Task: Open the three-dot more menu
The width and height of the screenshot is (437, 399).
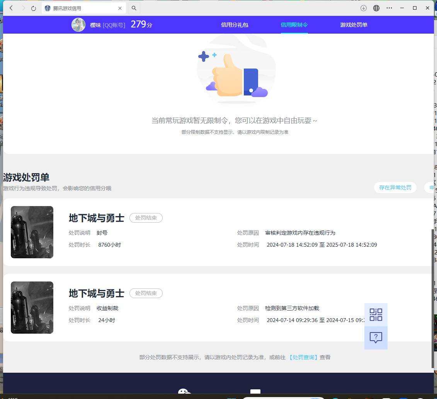Action: point(389,8)
